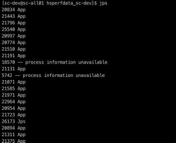Click the 25540 App line
The width and height of the screenshot is (176, 143).
14,29
